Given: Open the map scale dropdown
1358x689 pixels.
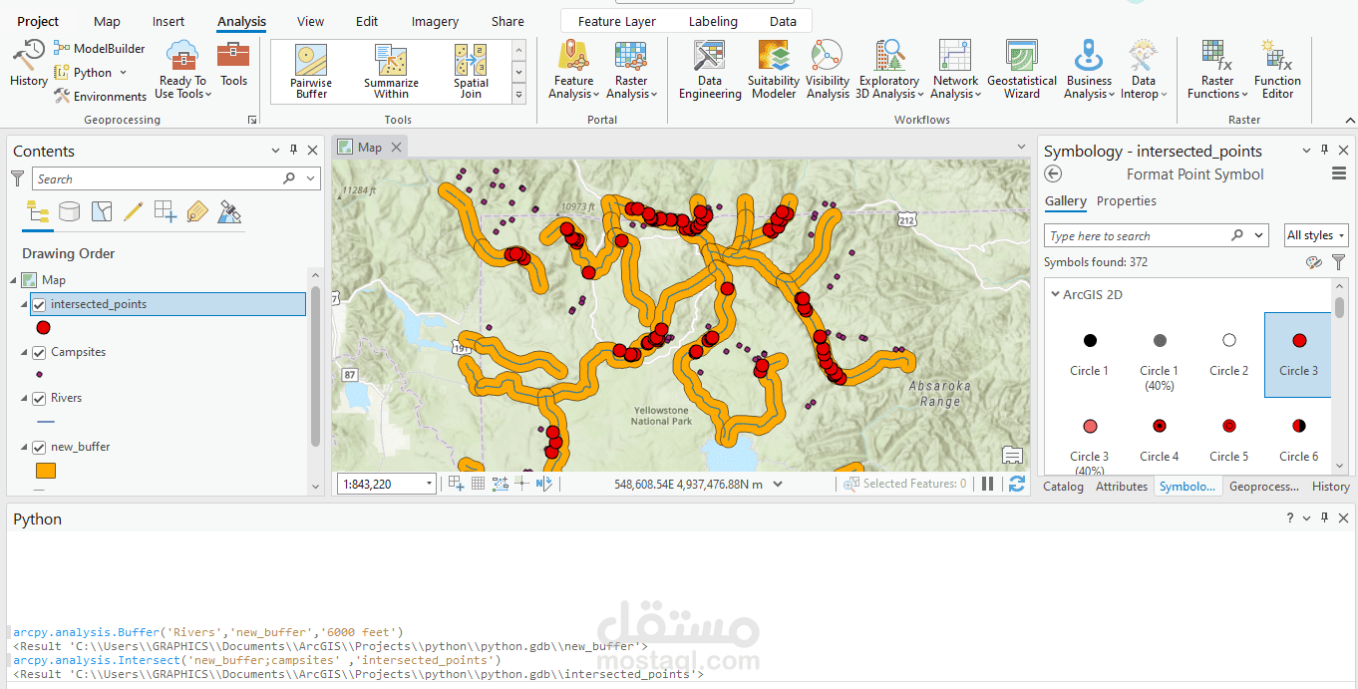Looking at the screenshot, I should coord(430,484).
